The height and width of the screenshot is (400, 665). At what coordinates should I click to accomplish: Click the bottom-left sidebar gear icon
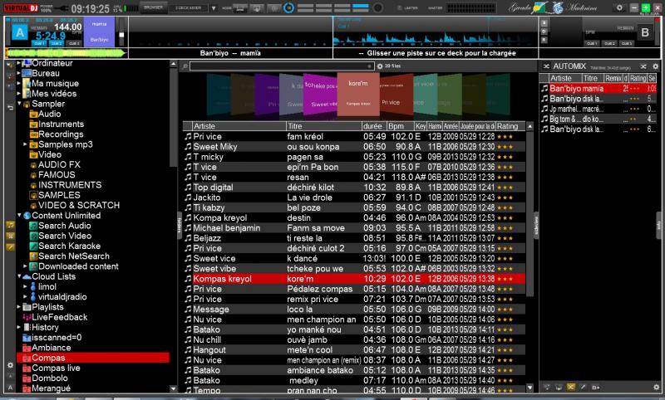[x=9, y=364]
